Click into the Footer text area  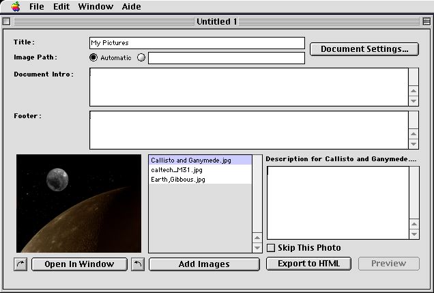tap(249, 130)
